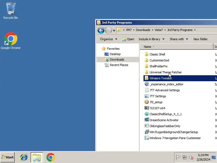Image resolution: width=217 pixels, height=163 pixels.
Task: Select the Win7LogonBackgroundChangerSetup icon
Action: 146,132
